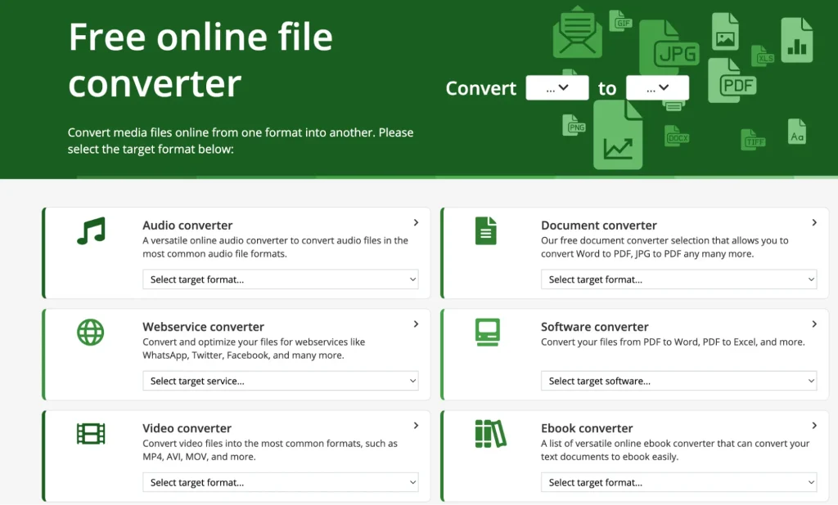Expand Ebook converter Select target format dropdown
The width and height of the screenshot is (838, 505).
point(678,482)
